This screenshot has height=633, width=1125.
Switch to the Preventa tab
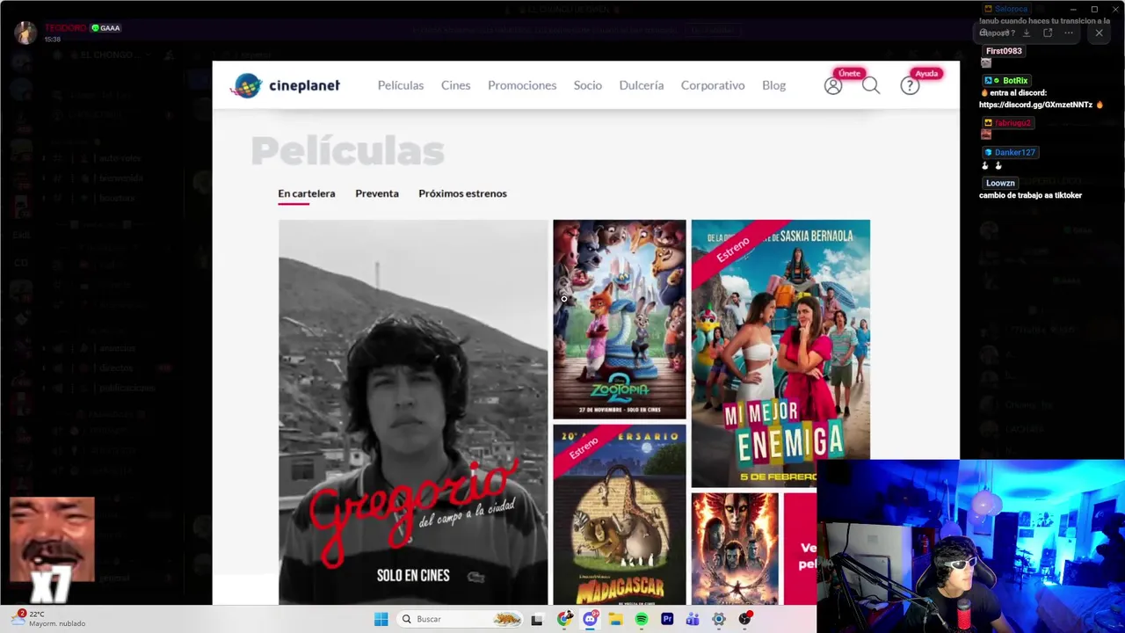point(377,193)
